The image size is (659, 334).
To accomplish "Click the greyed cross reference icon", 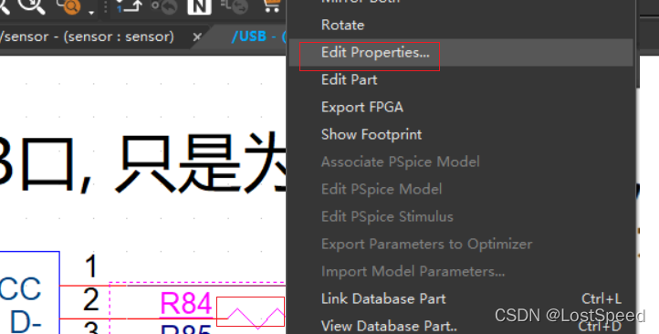I will 234,6.
